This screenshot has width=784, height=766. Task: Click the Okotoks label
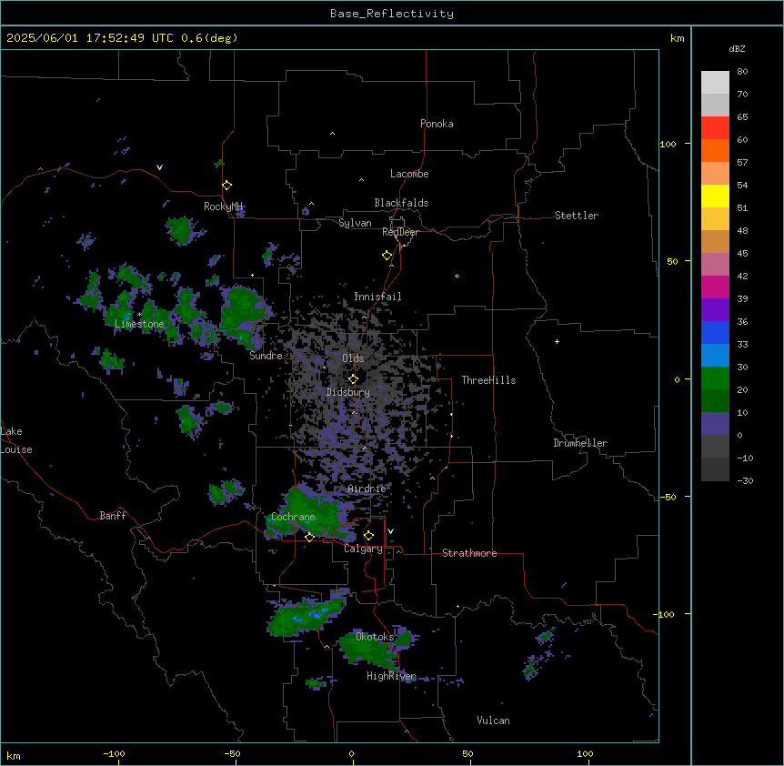click(x=375, y=637)
